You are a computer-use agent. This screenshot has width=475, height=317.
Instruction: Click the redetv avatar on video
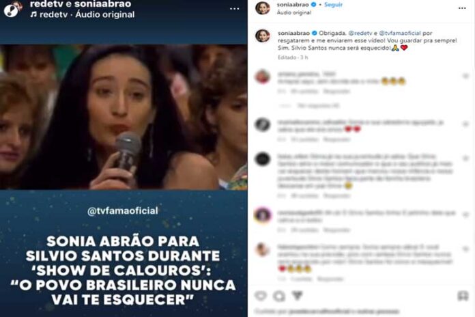click(12, 8)
